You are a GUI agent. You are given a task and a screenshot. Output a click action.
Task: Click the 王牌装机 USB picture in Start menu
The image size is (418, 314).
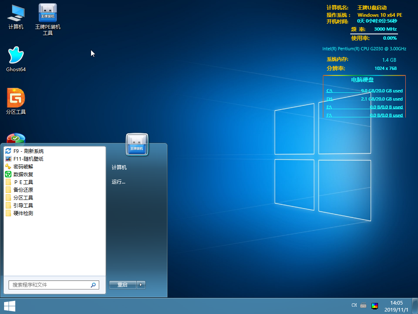[x=137, y=144]
